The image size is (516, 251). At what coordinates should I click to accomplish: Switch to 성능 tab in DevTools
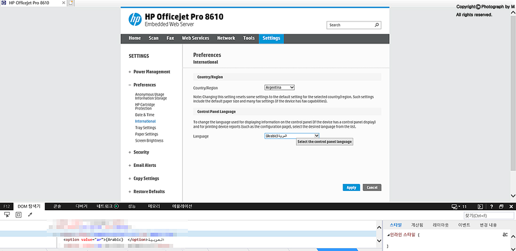click(x=132, y=206)
